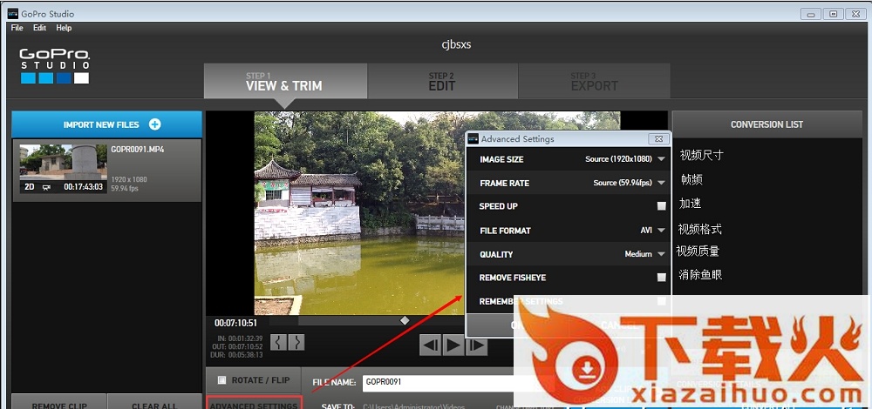Viewport: 872px width, 409px height.
Task: Click the camera-type icon beside 2D on clip
Action: coord(47,188)
